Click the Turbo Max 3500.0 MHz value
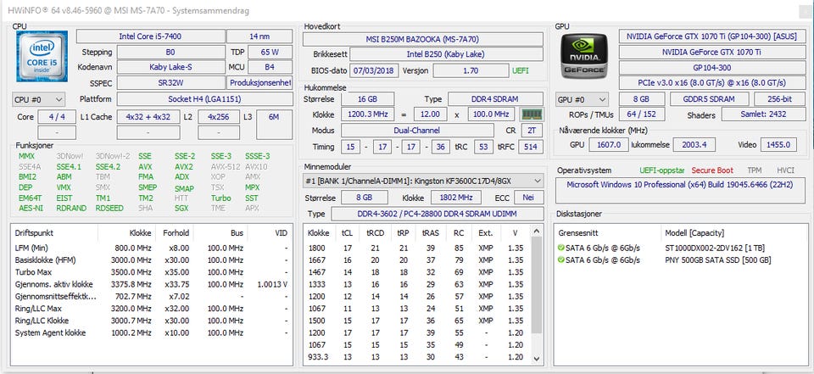This screenshot has width=814, height=374. (x=133, y=272)
